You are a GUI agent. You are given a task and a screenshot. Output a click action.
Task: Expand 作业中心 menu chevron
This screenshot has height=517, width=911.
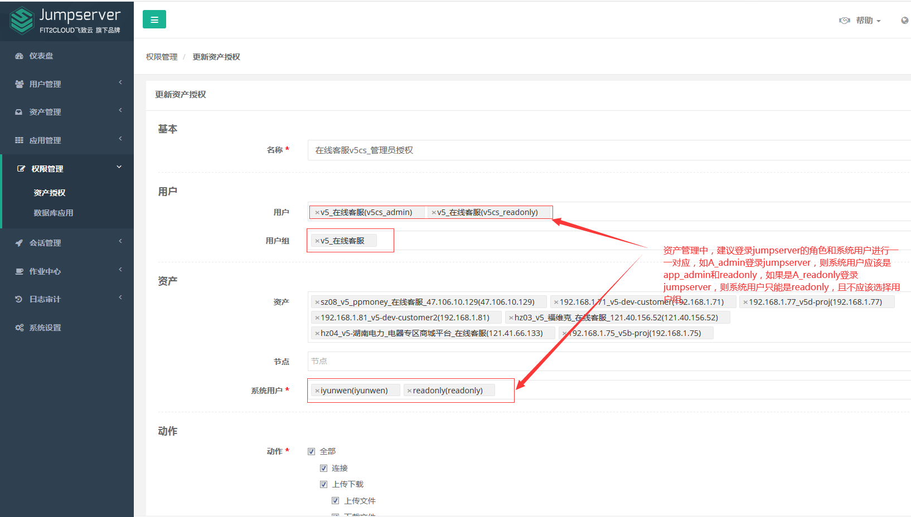coord(120,270)
